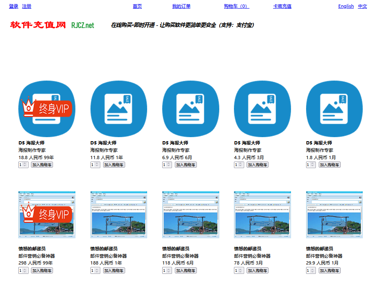Go to 首页 home page
Screen dimensions: 377x282
137,6
